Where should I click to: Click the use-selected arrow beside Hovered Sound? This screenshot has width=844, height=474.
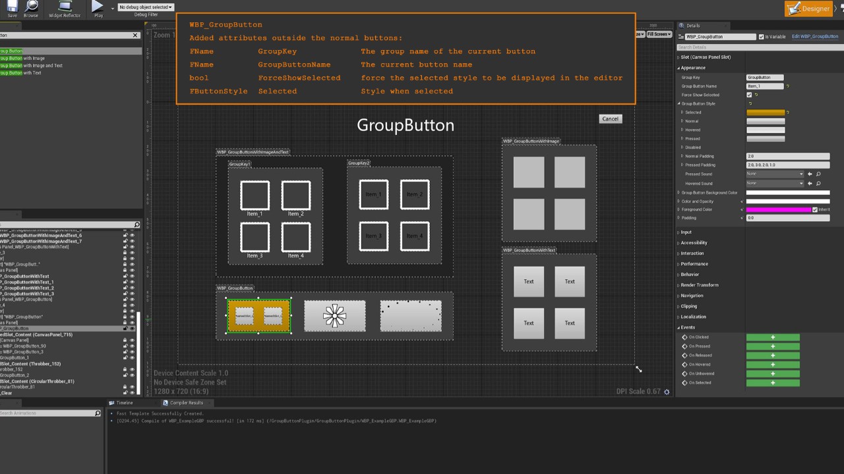click(x=810, y=183)
